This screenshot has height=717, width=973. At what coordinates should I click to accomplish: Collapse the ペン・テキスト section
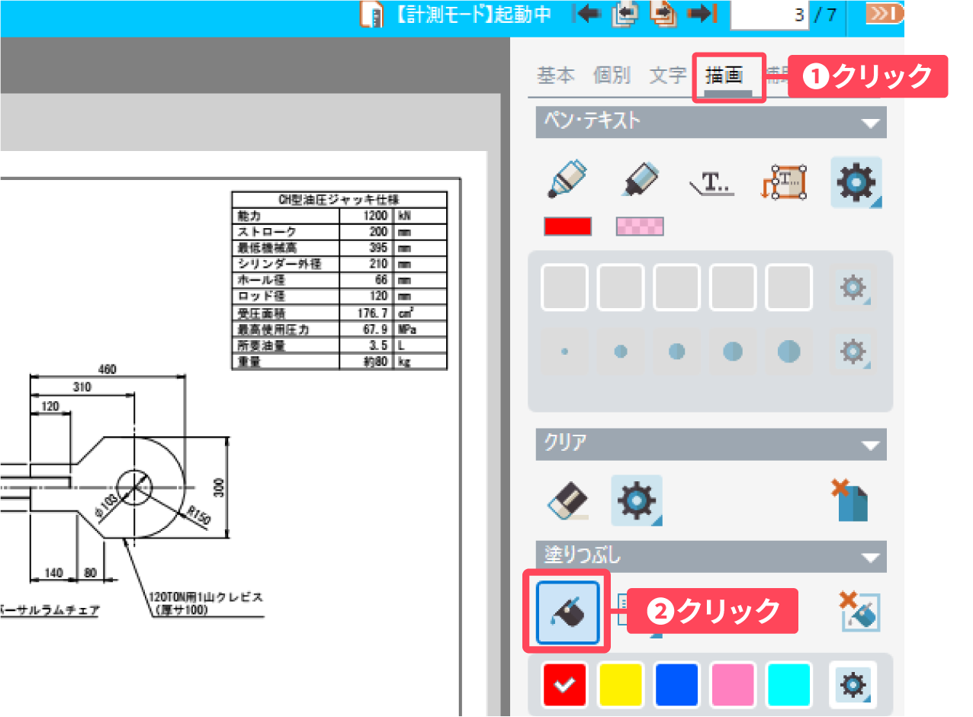(x=869, y=122)
